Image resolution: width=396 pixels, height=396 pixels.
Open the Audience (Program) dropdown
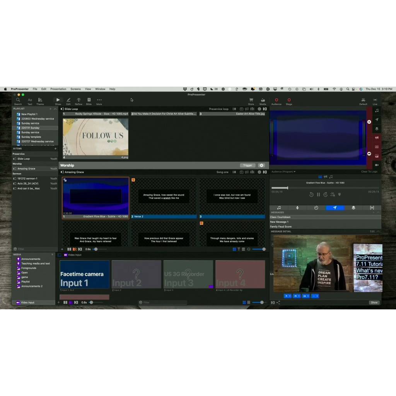coord(283,172)
